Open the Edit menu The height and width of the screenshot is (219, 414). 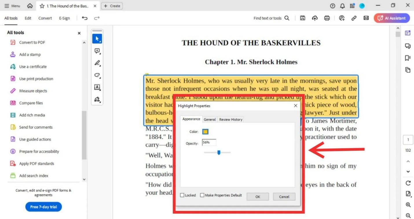coord(28,18)
